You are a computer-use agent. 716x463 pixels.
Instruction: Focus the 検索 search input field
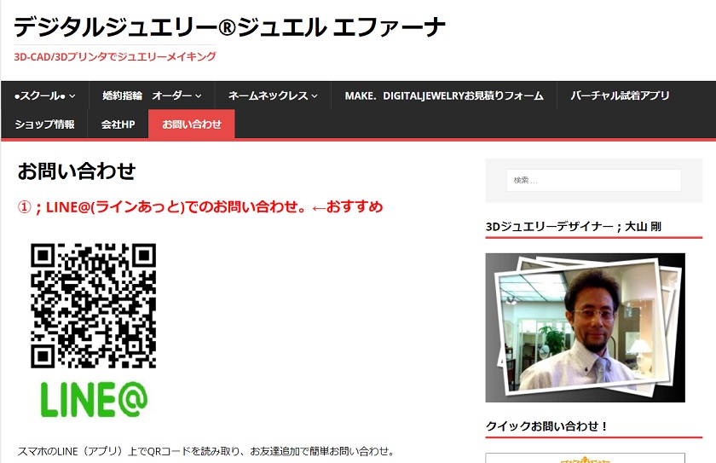(593, 180)
